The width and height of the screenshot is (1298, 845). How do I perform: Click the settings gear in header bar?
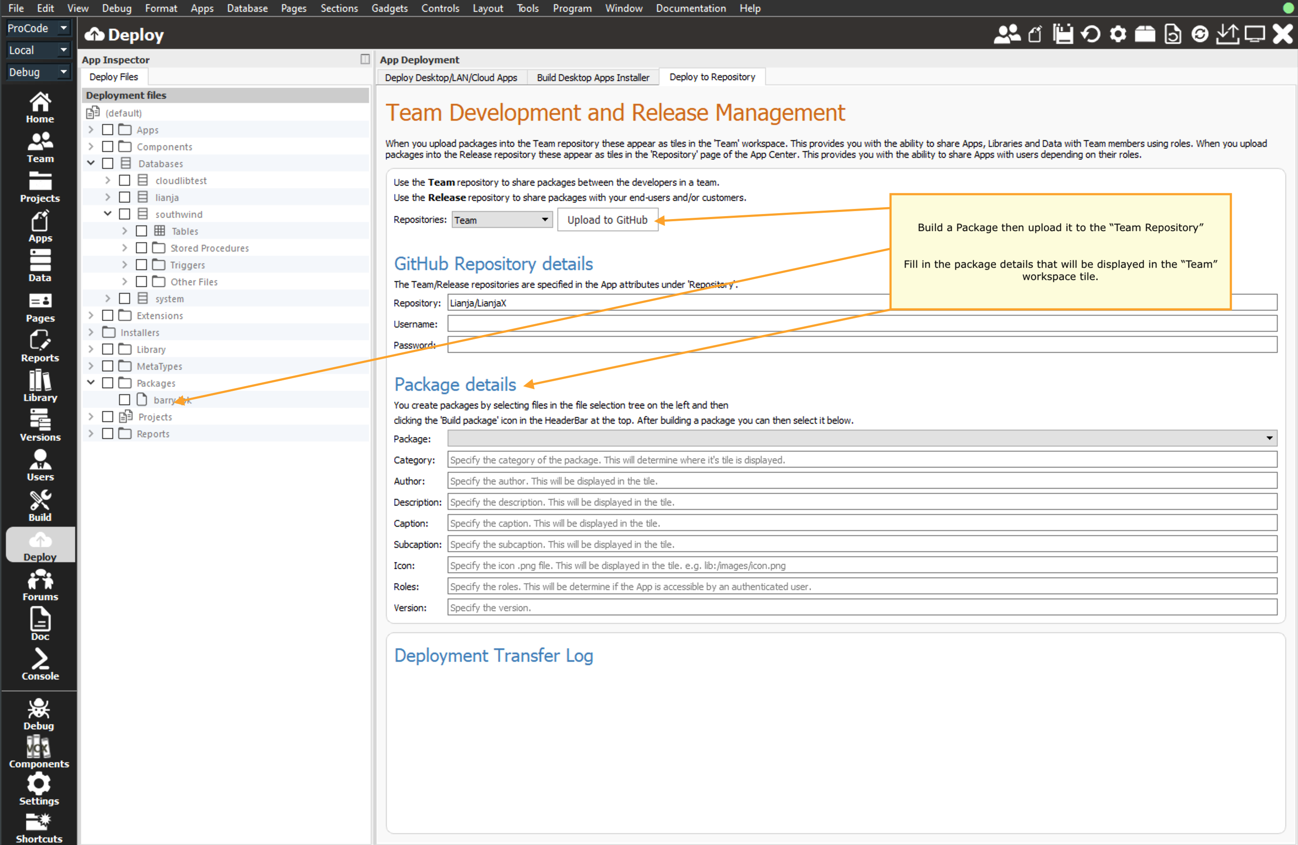click(x=1117, y=34)
